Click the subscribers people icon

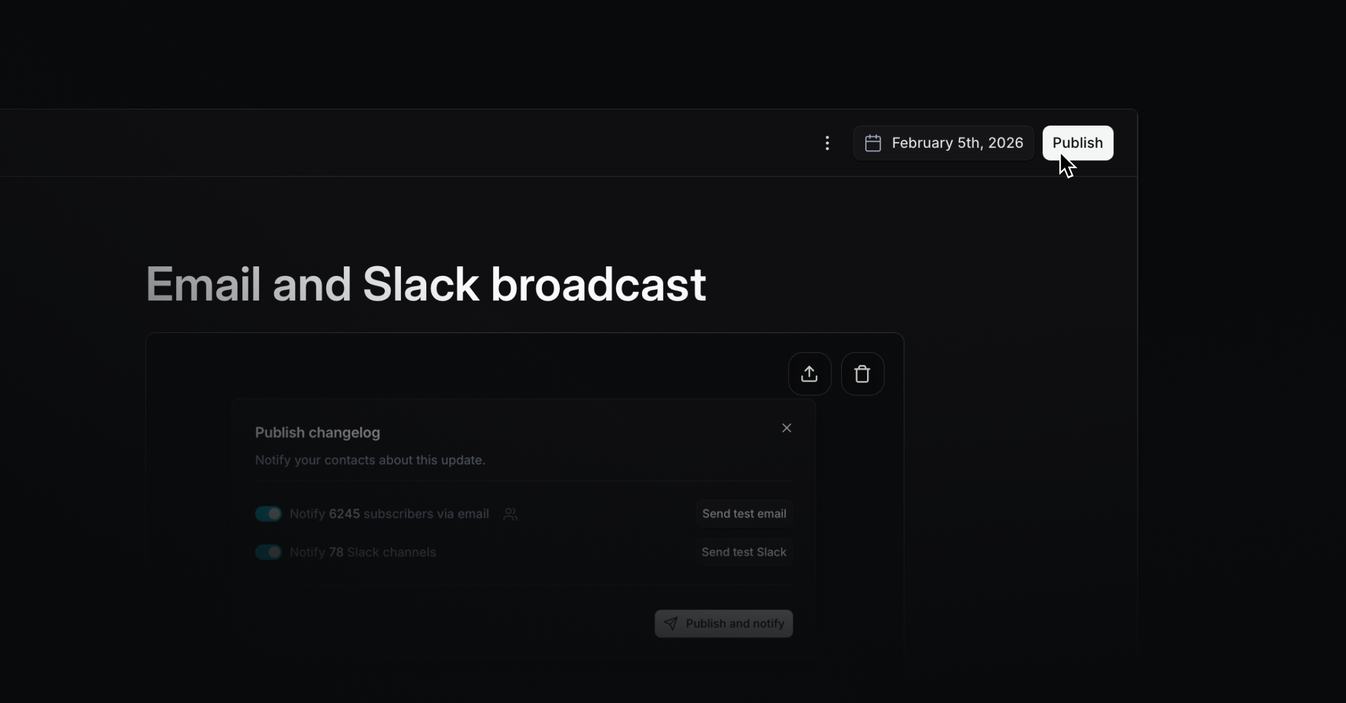[510, 514]
